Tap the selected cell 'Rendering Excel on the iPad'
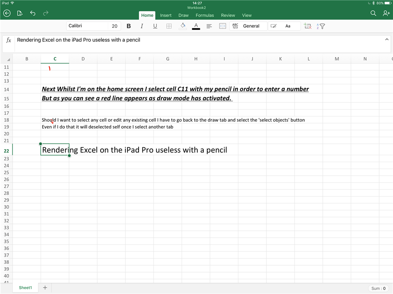393x294 pixels. [55, 149]
